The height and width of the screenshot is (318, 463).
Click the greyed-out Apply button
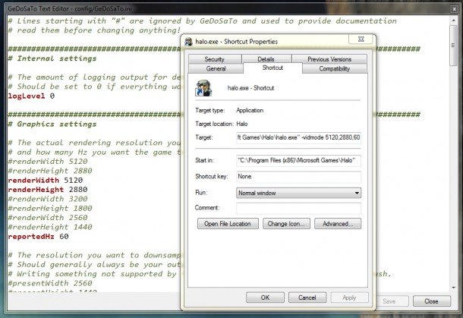(x=349, y=298)
